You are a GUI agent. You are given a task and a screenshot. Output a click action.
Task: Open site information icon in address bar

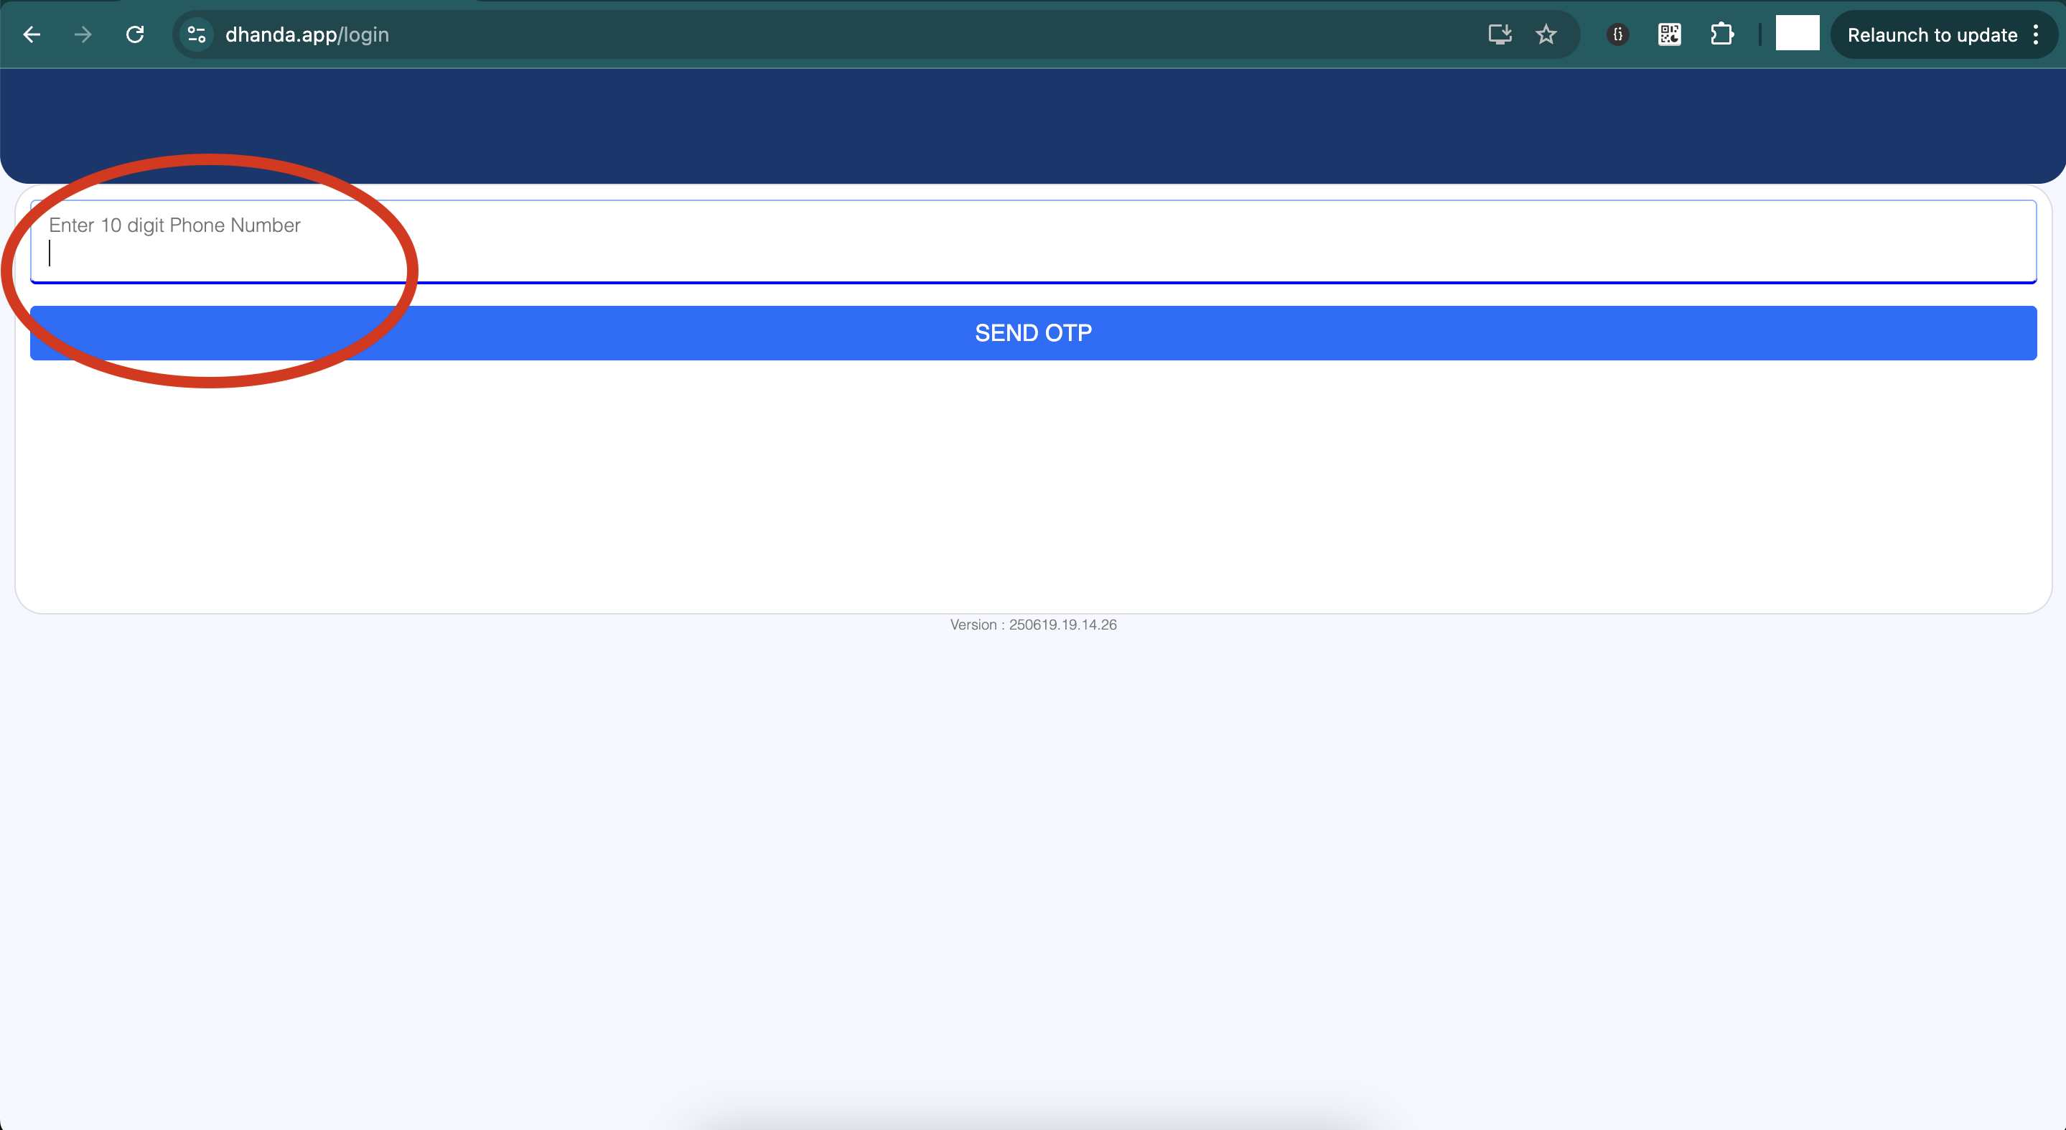click(x=197, y=34)
